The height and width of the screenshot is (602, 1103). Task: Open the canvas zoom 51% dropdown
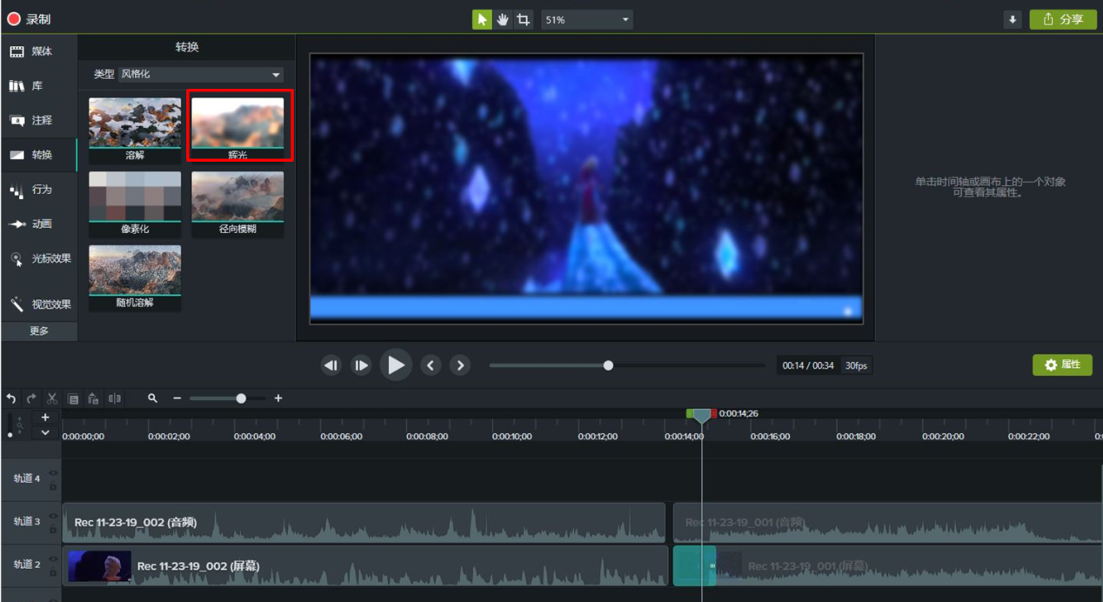point(587,19)
